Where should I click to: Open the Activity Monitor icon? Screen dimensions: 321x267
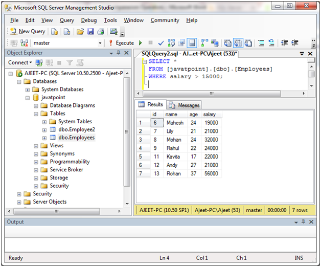point(113,31)
